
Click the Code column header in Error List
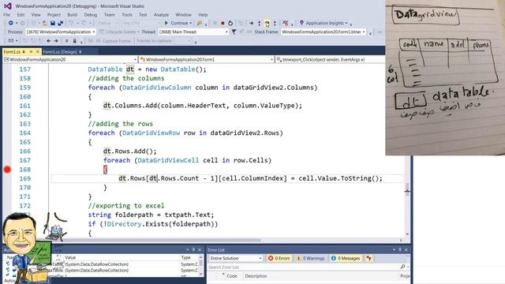[x=231, y=276]
